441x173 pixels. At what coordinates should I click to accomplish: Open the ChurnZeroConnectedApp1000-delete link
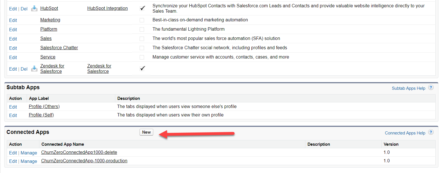tap(79, 152)
